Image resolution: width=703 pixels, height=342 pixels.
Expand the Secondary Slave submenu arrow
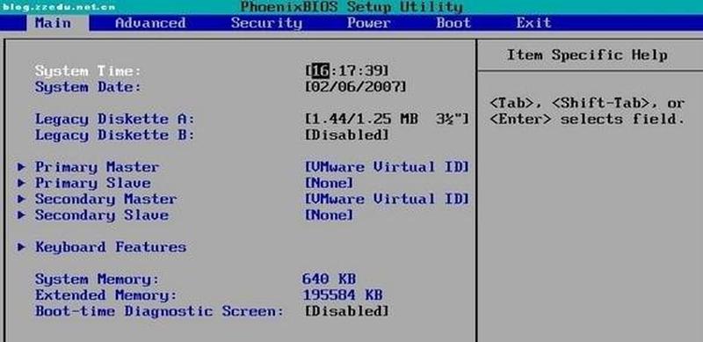[x=21, y=215]
